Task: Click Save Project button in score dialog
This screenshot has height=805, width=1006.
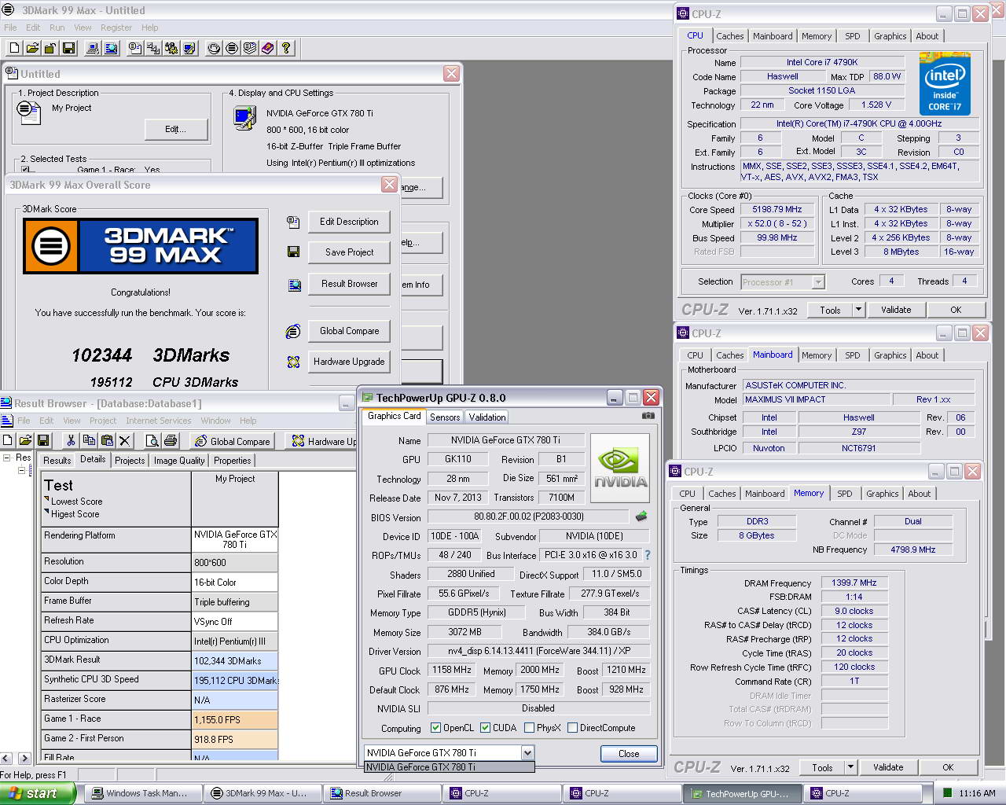Action: [x=349, y=252]
